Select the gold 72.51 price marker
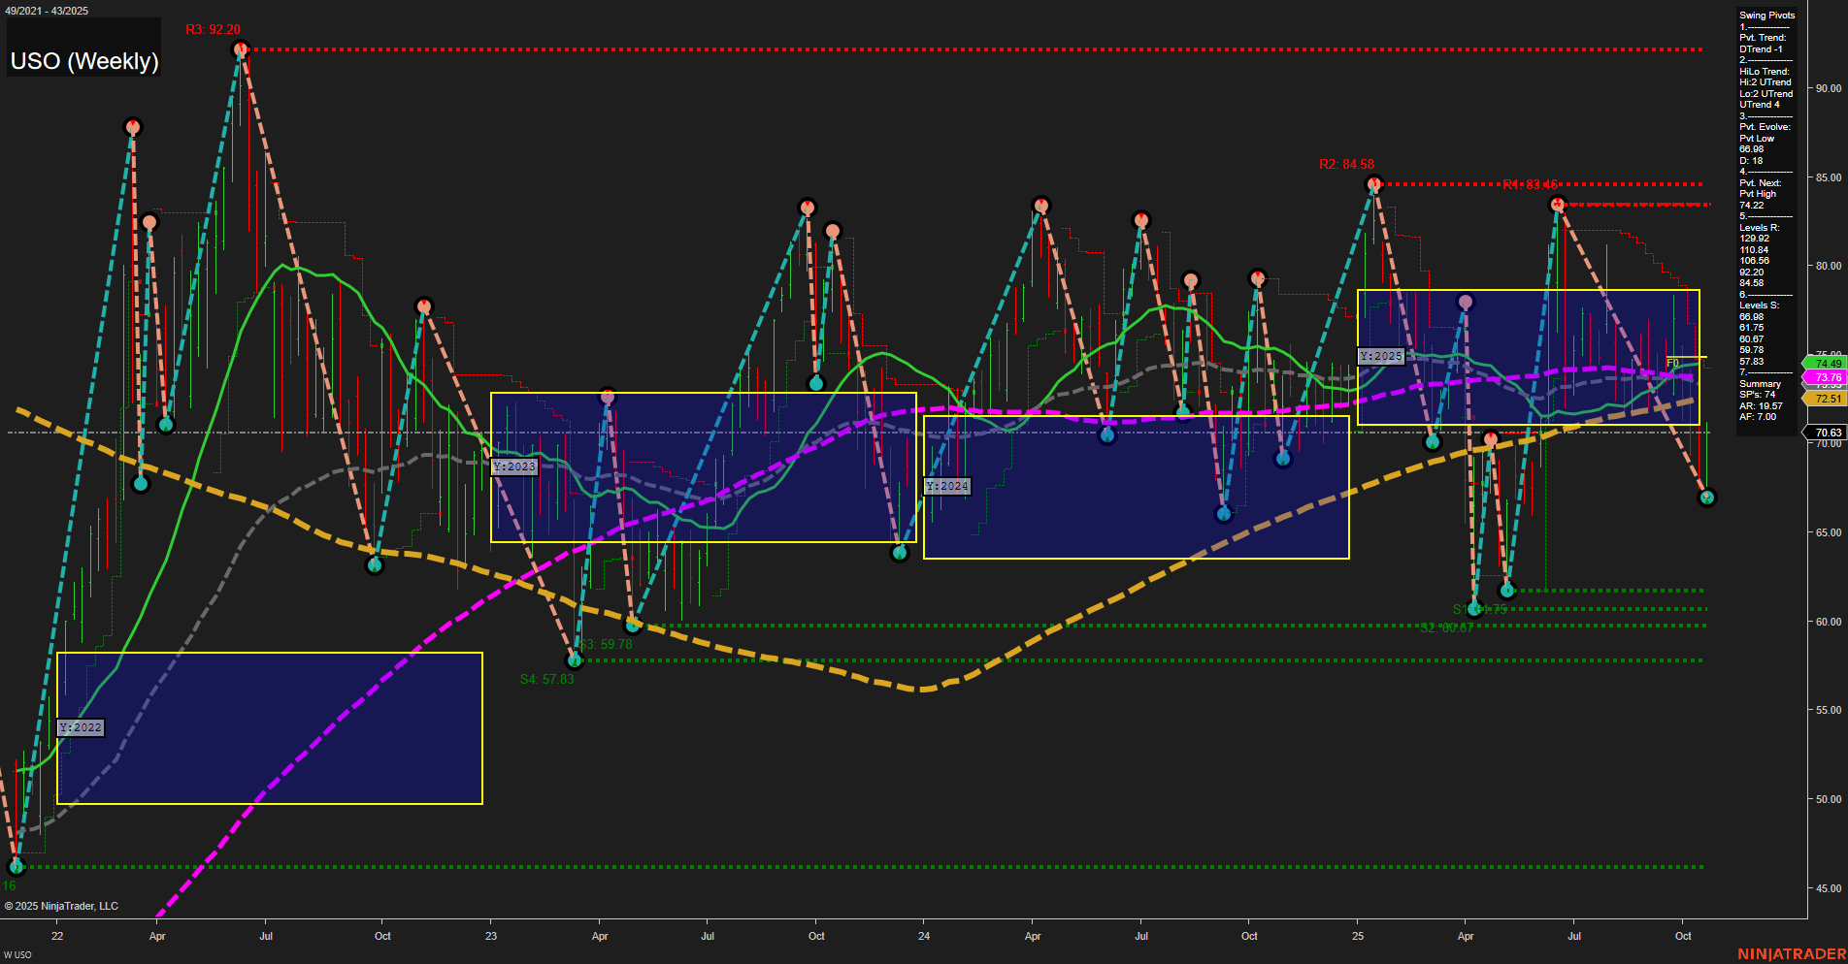The image size is (1848, 964). (x=1826, y=398)
